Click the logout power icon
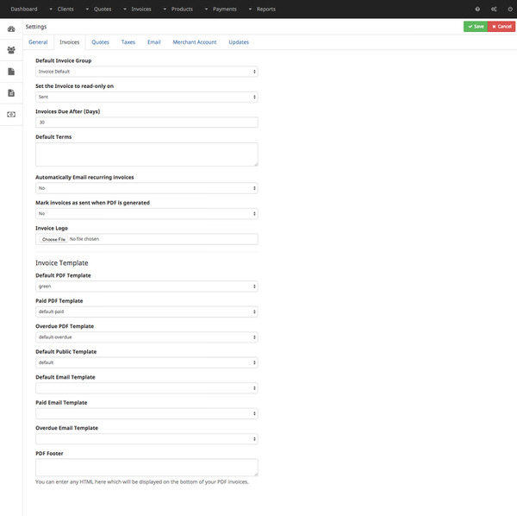517x516 pixels. [x=510, y=9]
